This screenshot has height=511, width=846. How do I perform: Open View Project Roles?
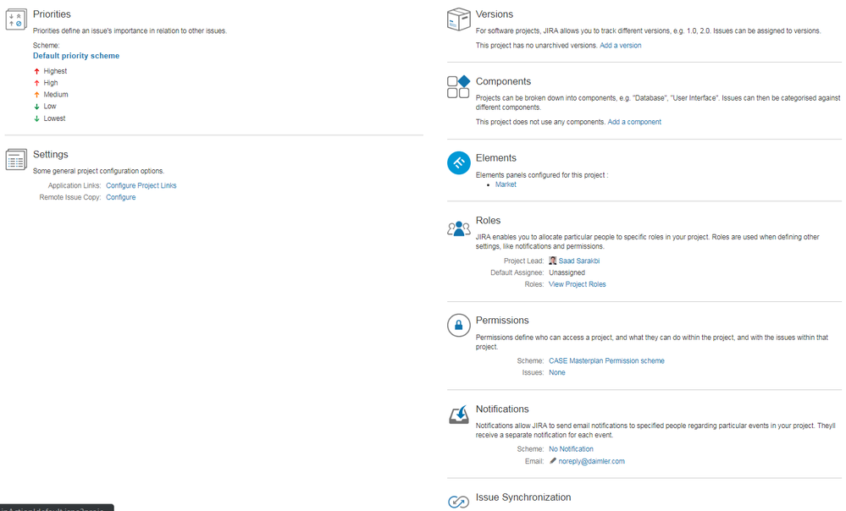tap(578, 284)
